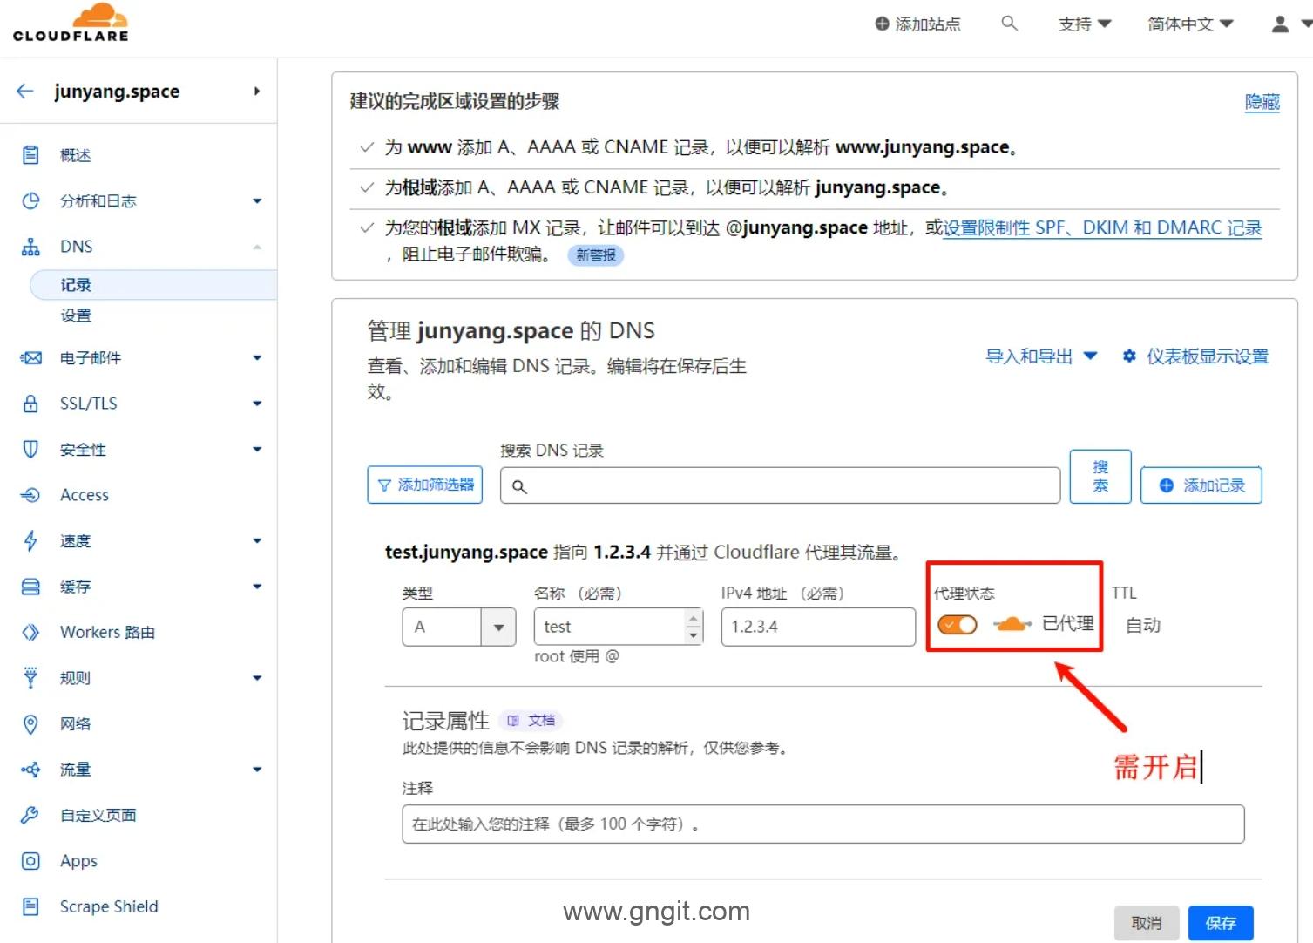Click the 缓存 storage icon

click(30, 587)
